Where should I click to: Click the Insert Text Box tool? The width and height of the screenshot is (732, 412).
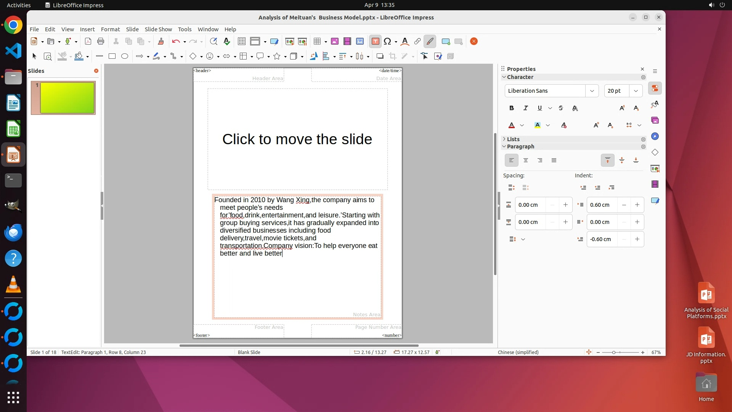[x=375, y=42]
